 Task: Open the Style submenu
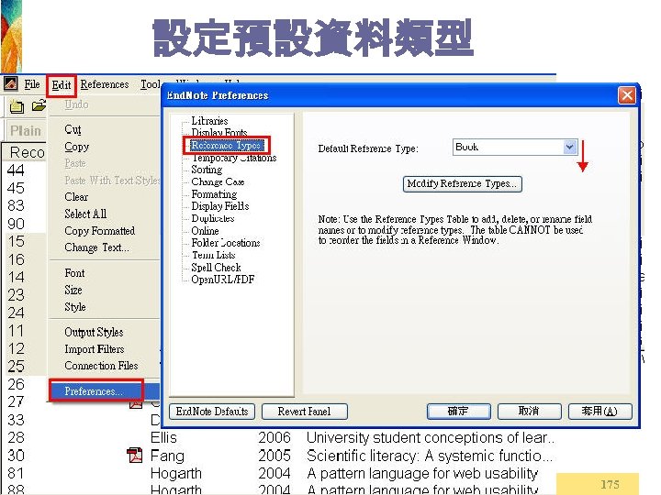click(75, 307)
